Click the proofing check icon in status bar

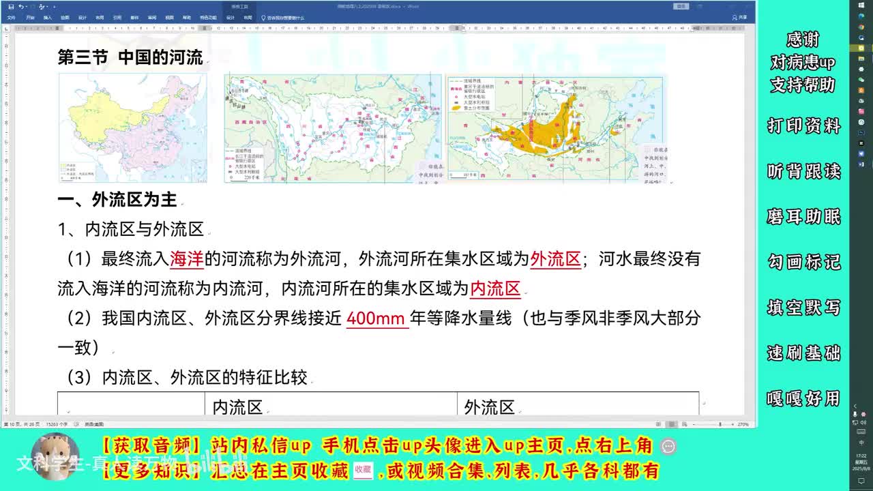tap(75, 424)
